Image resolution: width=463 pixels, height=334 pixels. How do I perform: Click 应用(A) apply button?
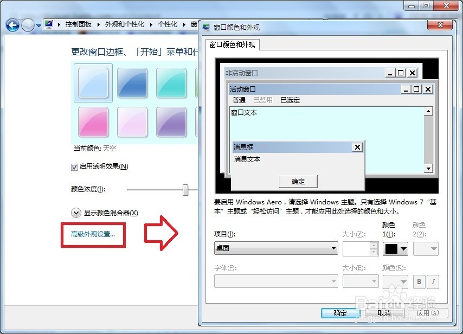428,313
